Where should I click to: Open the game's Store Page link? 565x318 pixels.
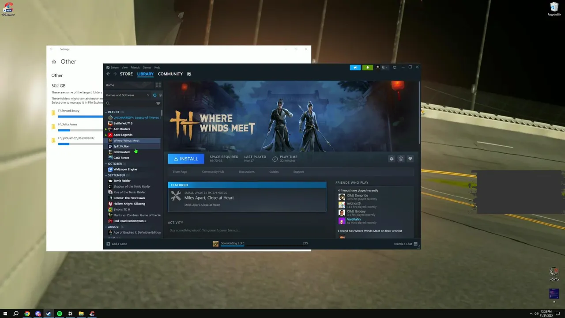coord(180,172)
